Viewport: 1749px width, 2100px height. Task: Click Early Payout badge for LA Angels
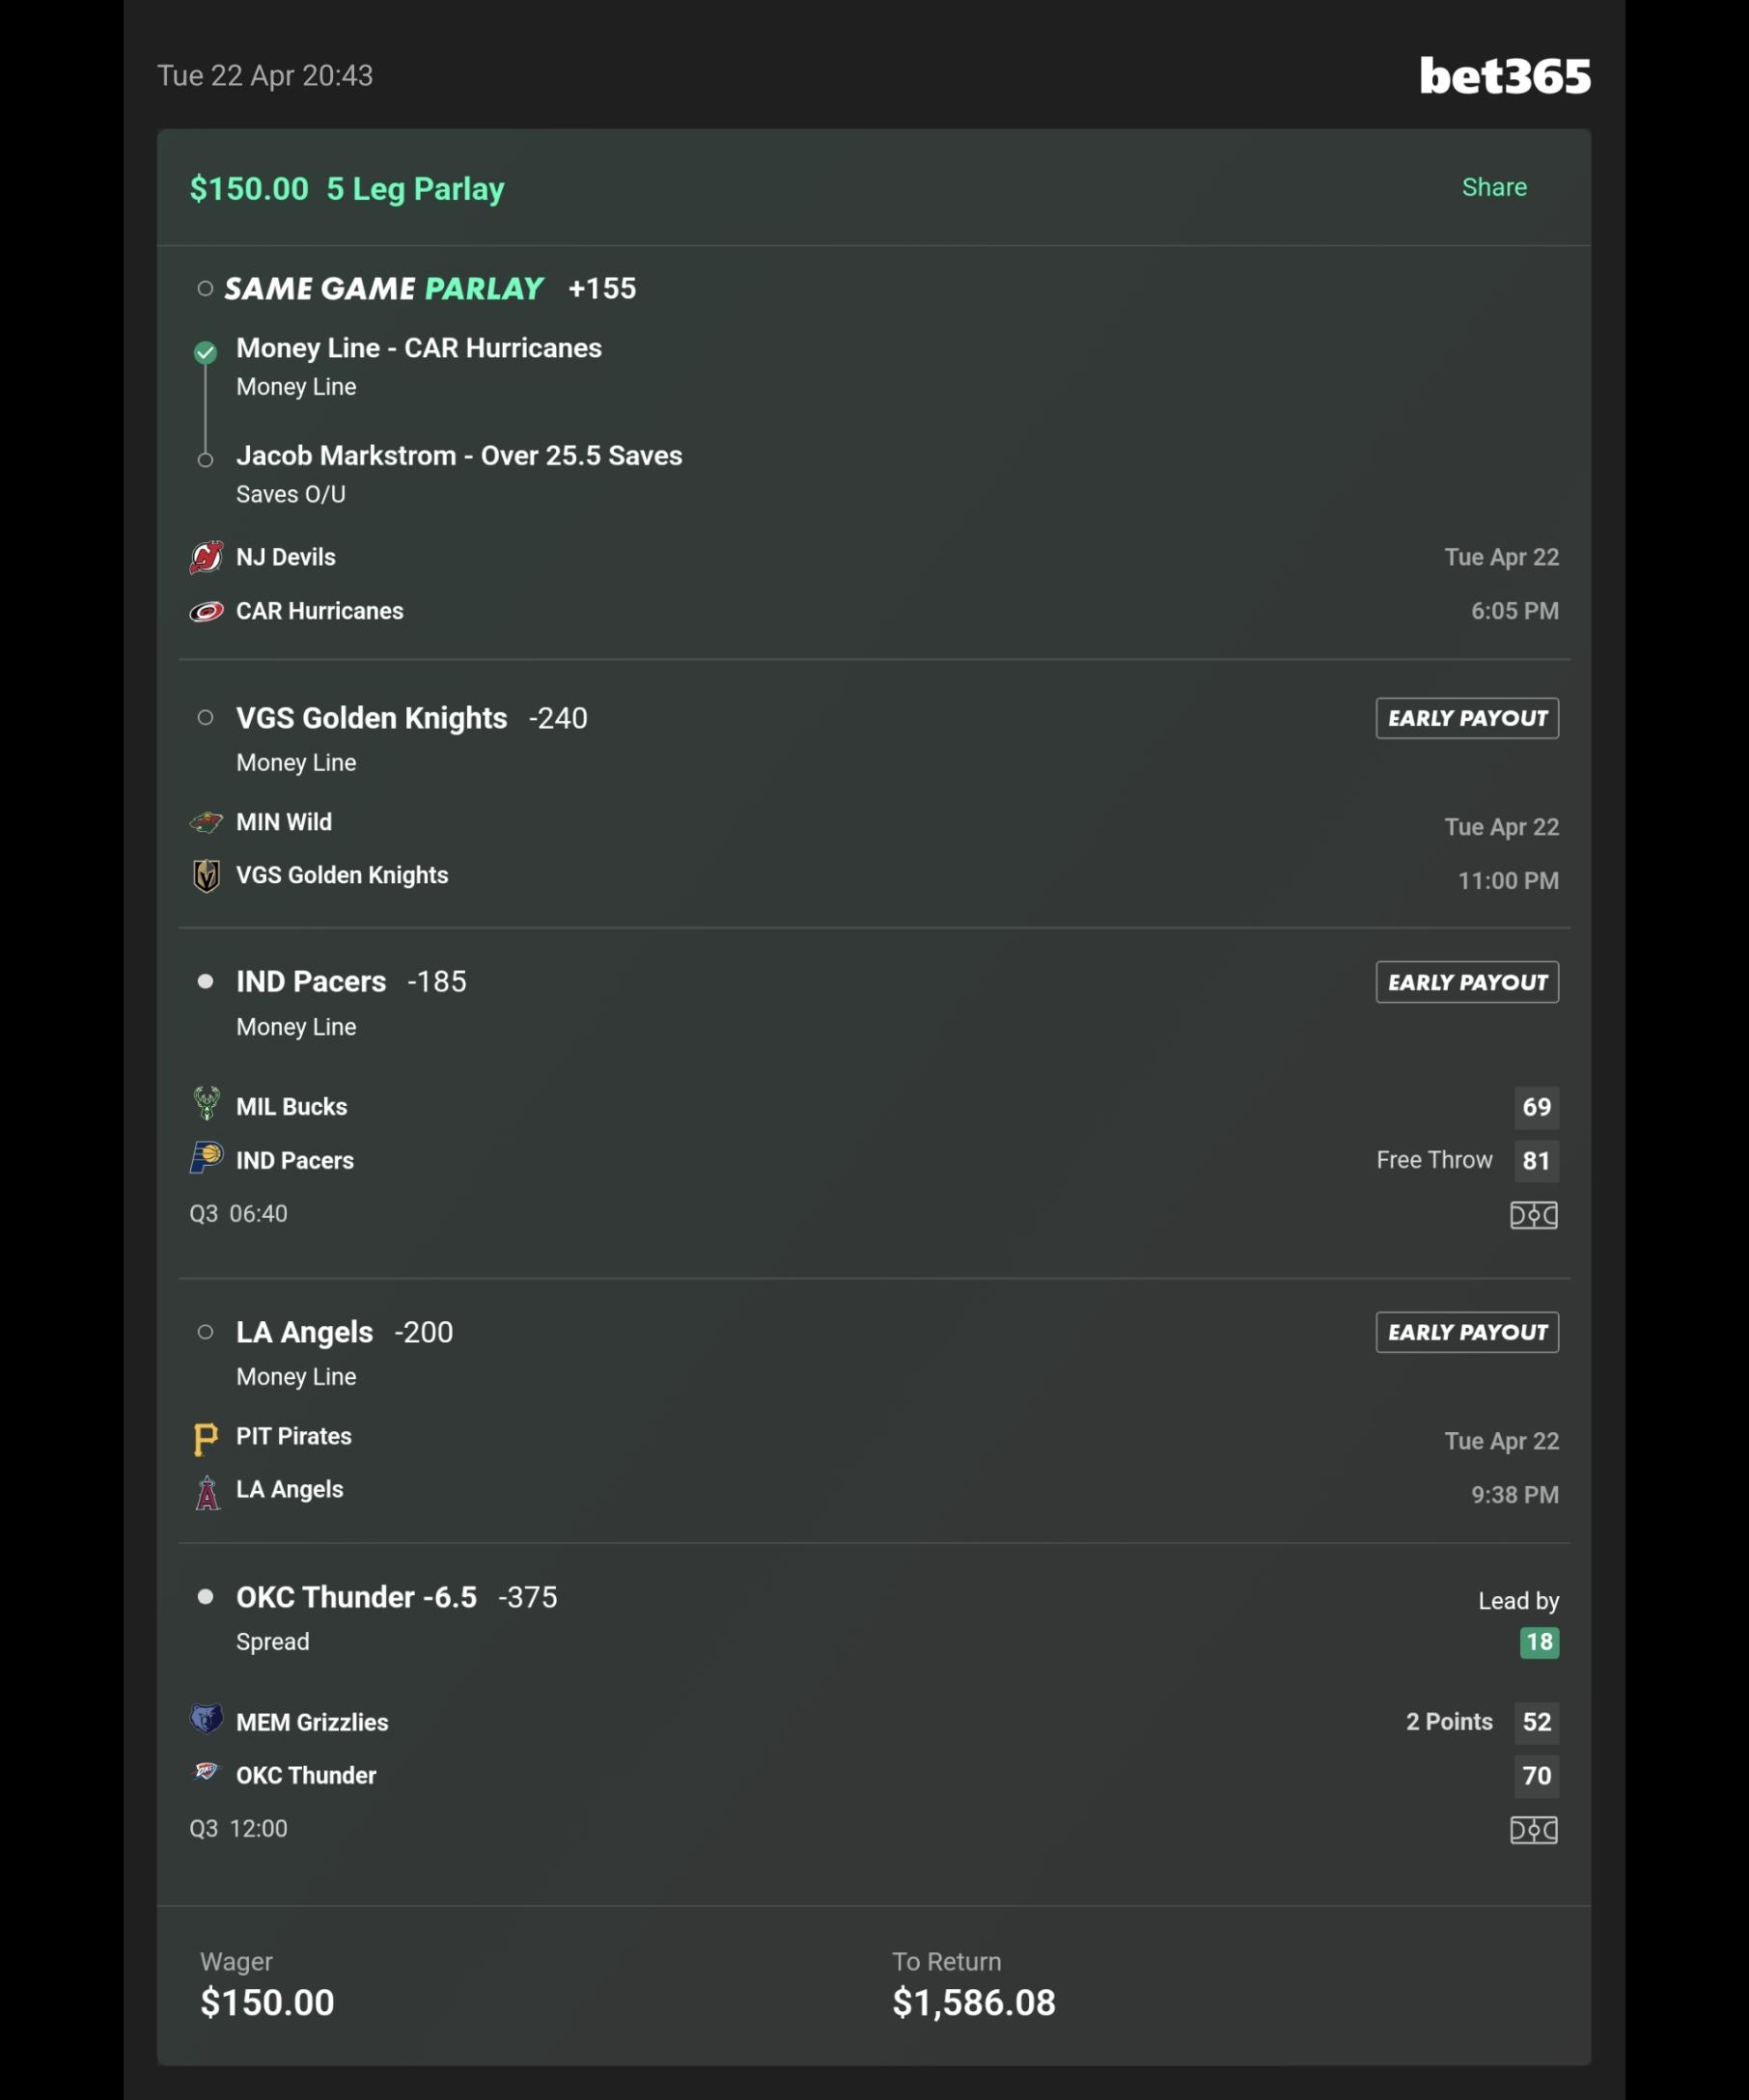(x=1467, y=1332)
